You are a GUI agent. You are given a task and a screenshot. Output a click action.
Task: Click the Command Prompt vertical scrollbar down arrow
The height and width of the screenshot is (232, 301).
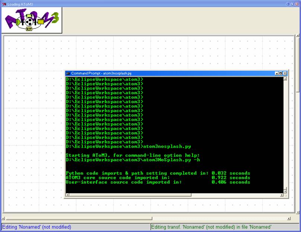(x=285, y=191)
